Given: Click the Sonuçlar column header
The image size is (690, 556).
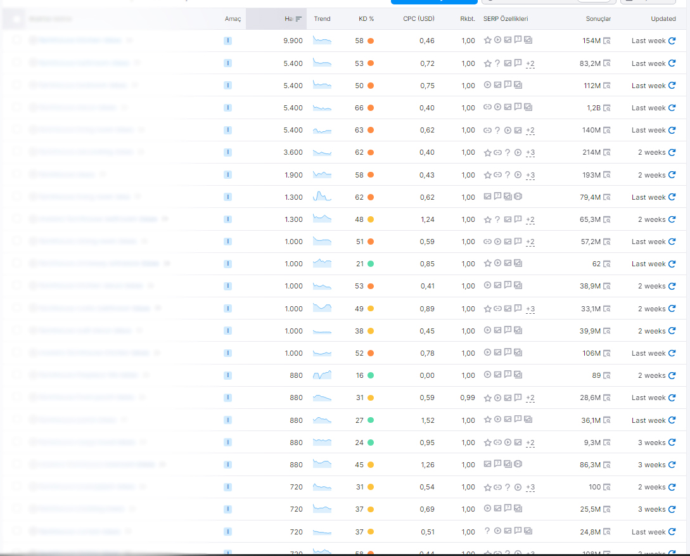Looking at the screenshot, I should 598,19.
